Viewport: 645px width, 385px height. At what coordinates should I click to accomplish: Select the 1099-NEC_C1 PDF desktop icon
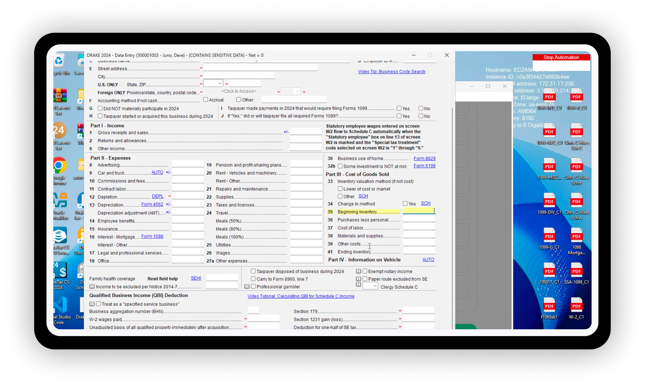coord(549,134)
